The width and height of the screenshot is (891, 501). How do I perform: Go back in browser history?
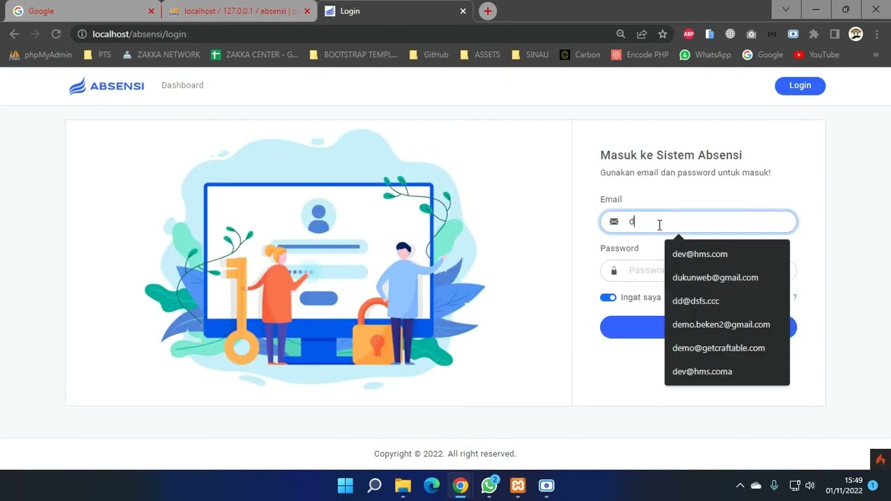click(15, 33)
